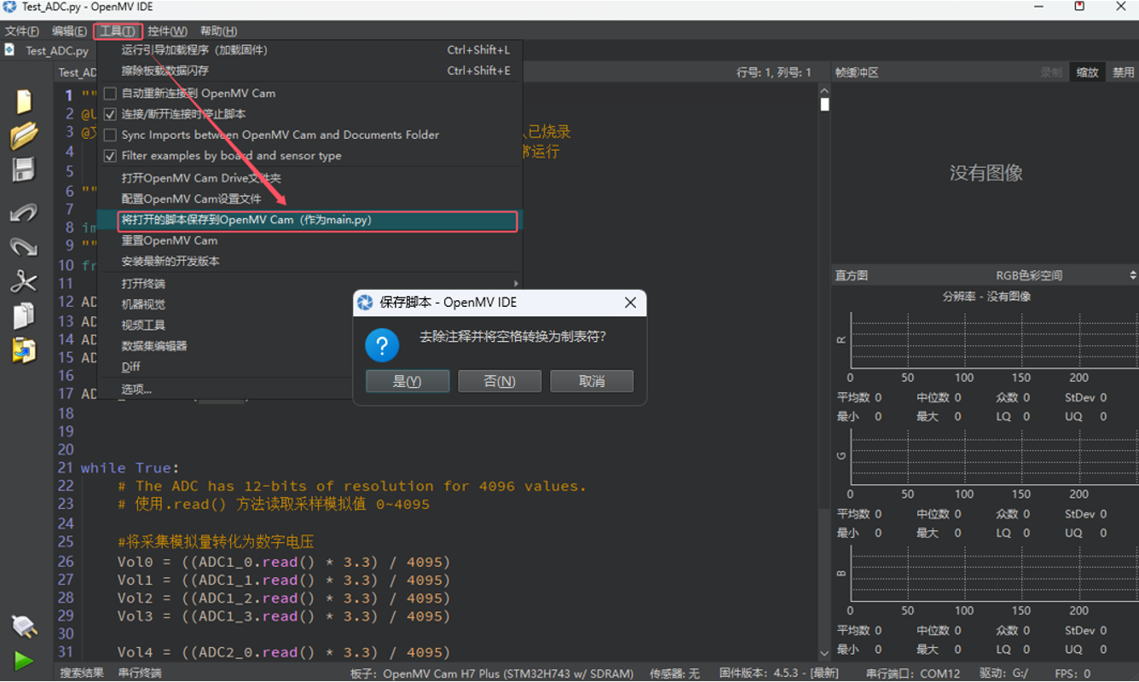The image size is (1139, 682).
Task: Select 安装最新的开发版本 menu entry
Action: (309, 261)
